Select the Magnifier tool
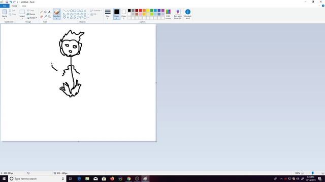The width and height of the screenshot is (325, 182). pos(49,17)
